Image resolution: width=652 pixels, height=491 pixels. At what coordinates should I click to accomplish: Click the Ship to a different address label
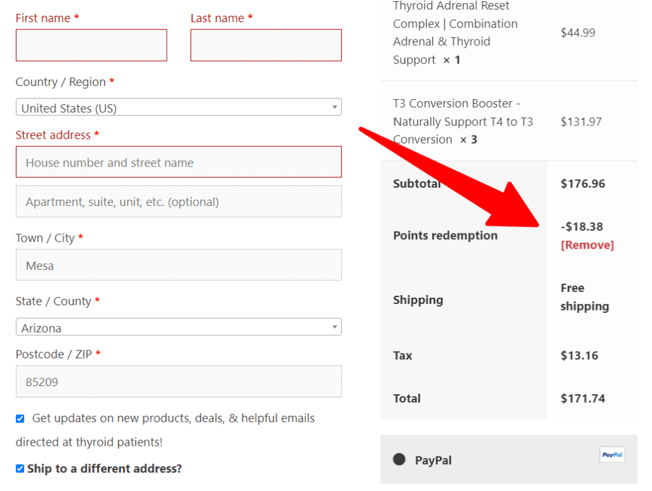pyautogui.click(x=104, y=469)
